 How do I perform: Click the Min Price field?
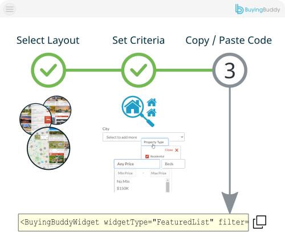pyautogui.click(x=126, y=173)
